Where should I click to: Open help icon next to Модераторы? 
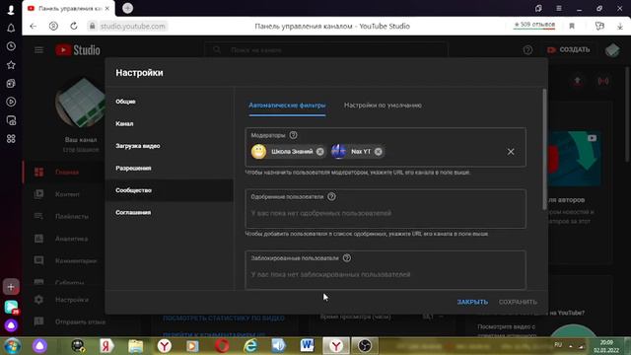(294, 135)
